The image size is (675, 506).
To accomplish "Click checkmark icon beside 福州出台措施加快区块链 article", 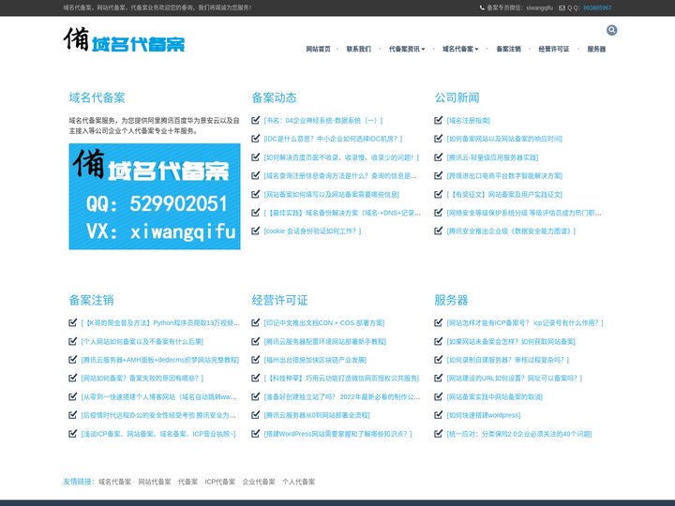I will [255, 359].
